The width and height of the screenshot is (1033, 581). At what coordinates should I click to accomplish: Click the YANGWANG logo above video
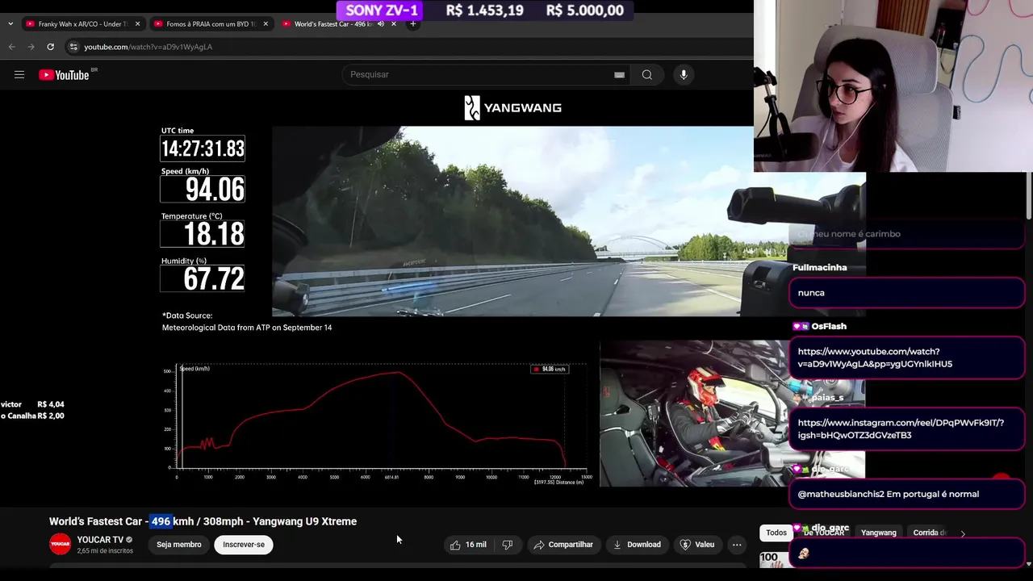coord(512,107)
